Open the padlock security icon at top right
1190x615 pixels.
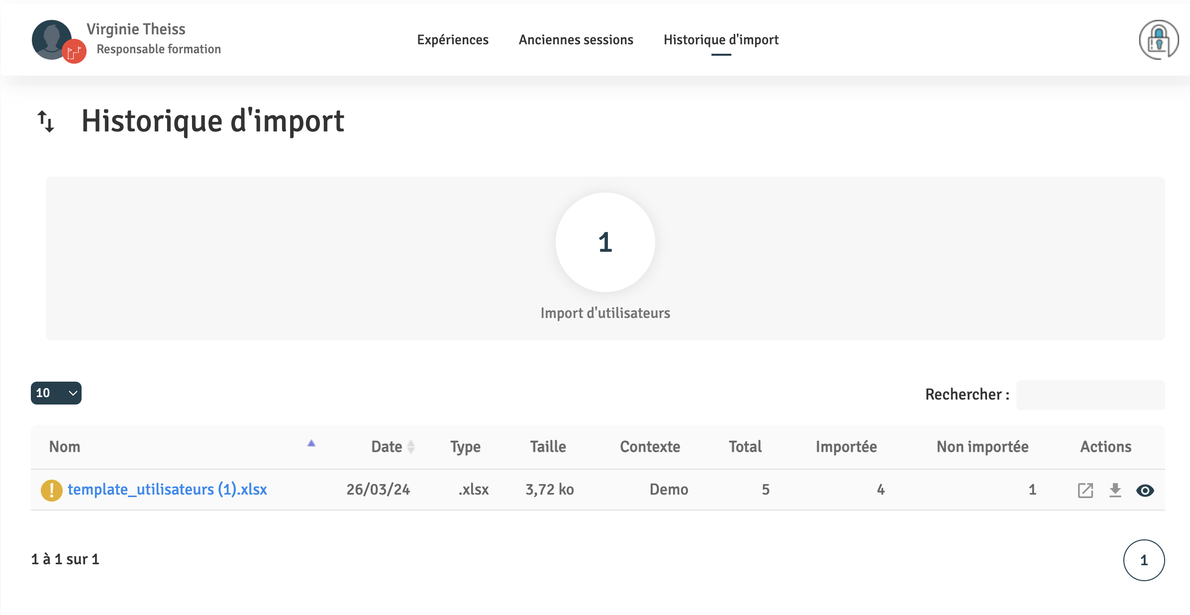point(1158,40)
